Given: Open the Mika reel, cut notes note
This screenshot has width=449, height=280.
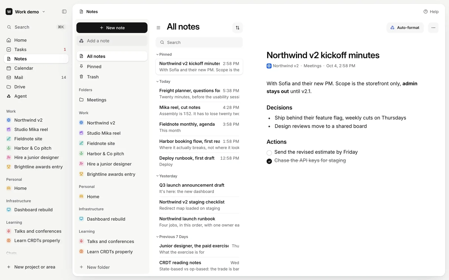Looking at the screenshot, I should (x=199, y=111).
